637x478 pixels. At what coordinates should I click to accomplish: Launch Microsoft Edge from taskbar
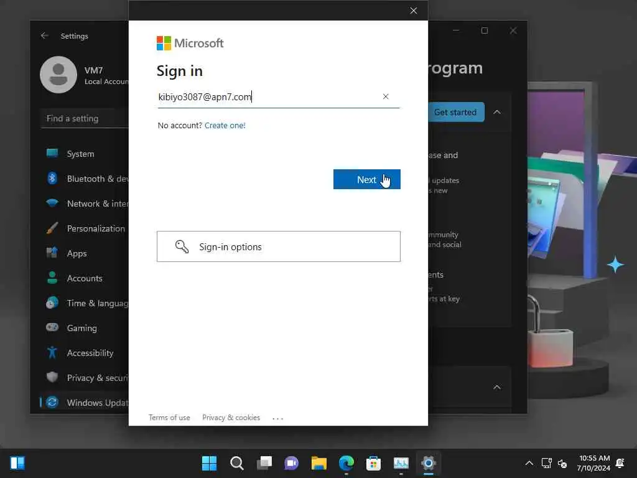click(x=346, y=463)
